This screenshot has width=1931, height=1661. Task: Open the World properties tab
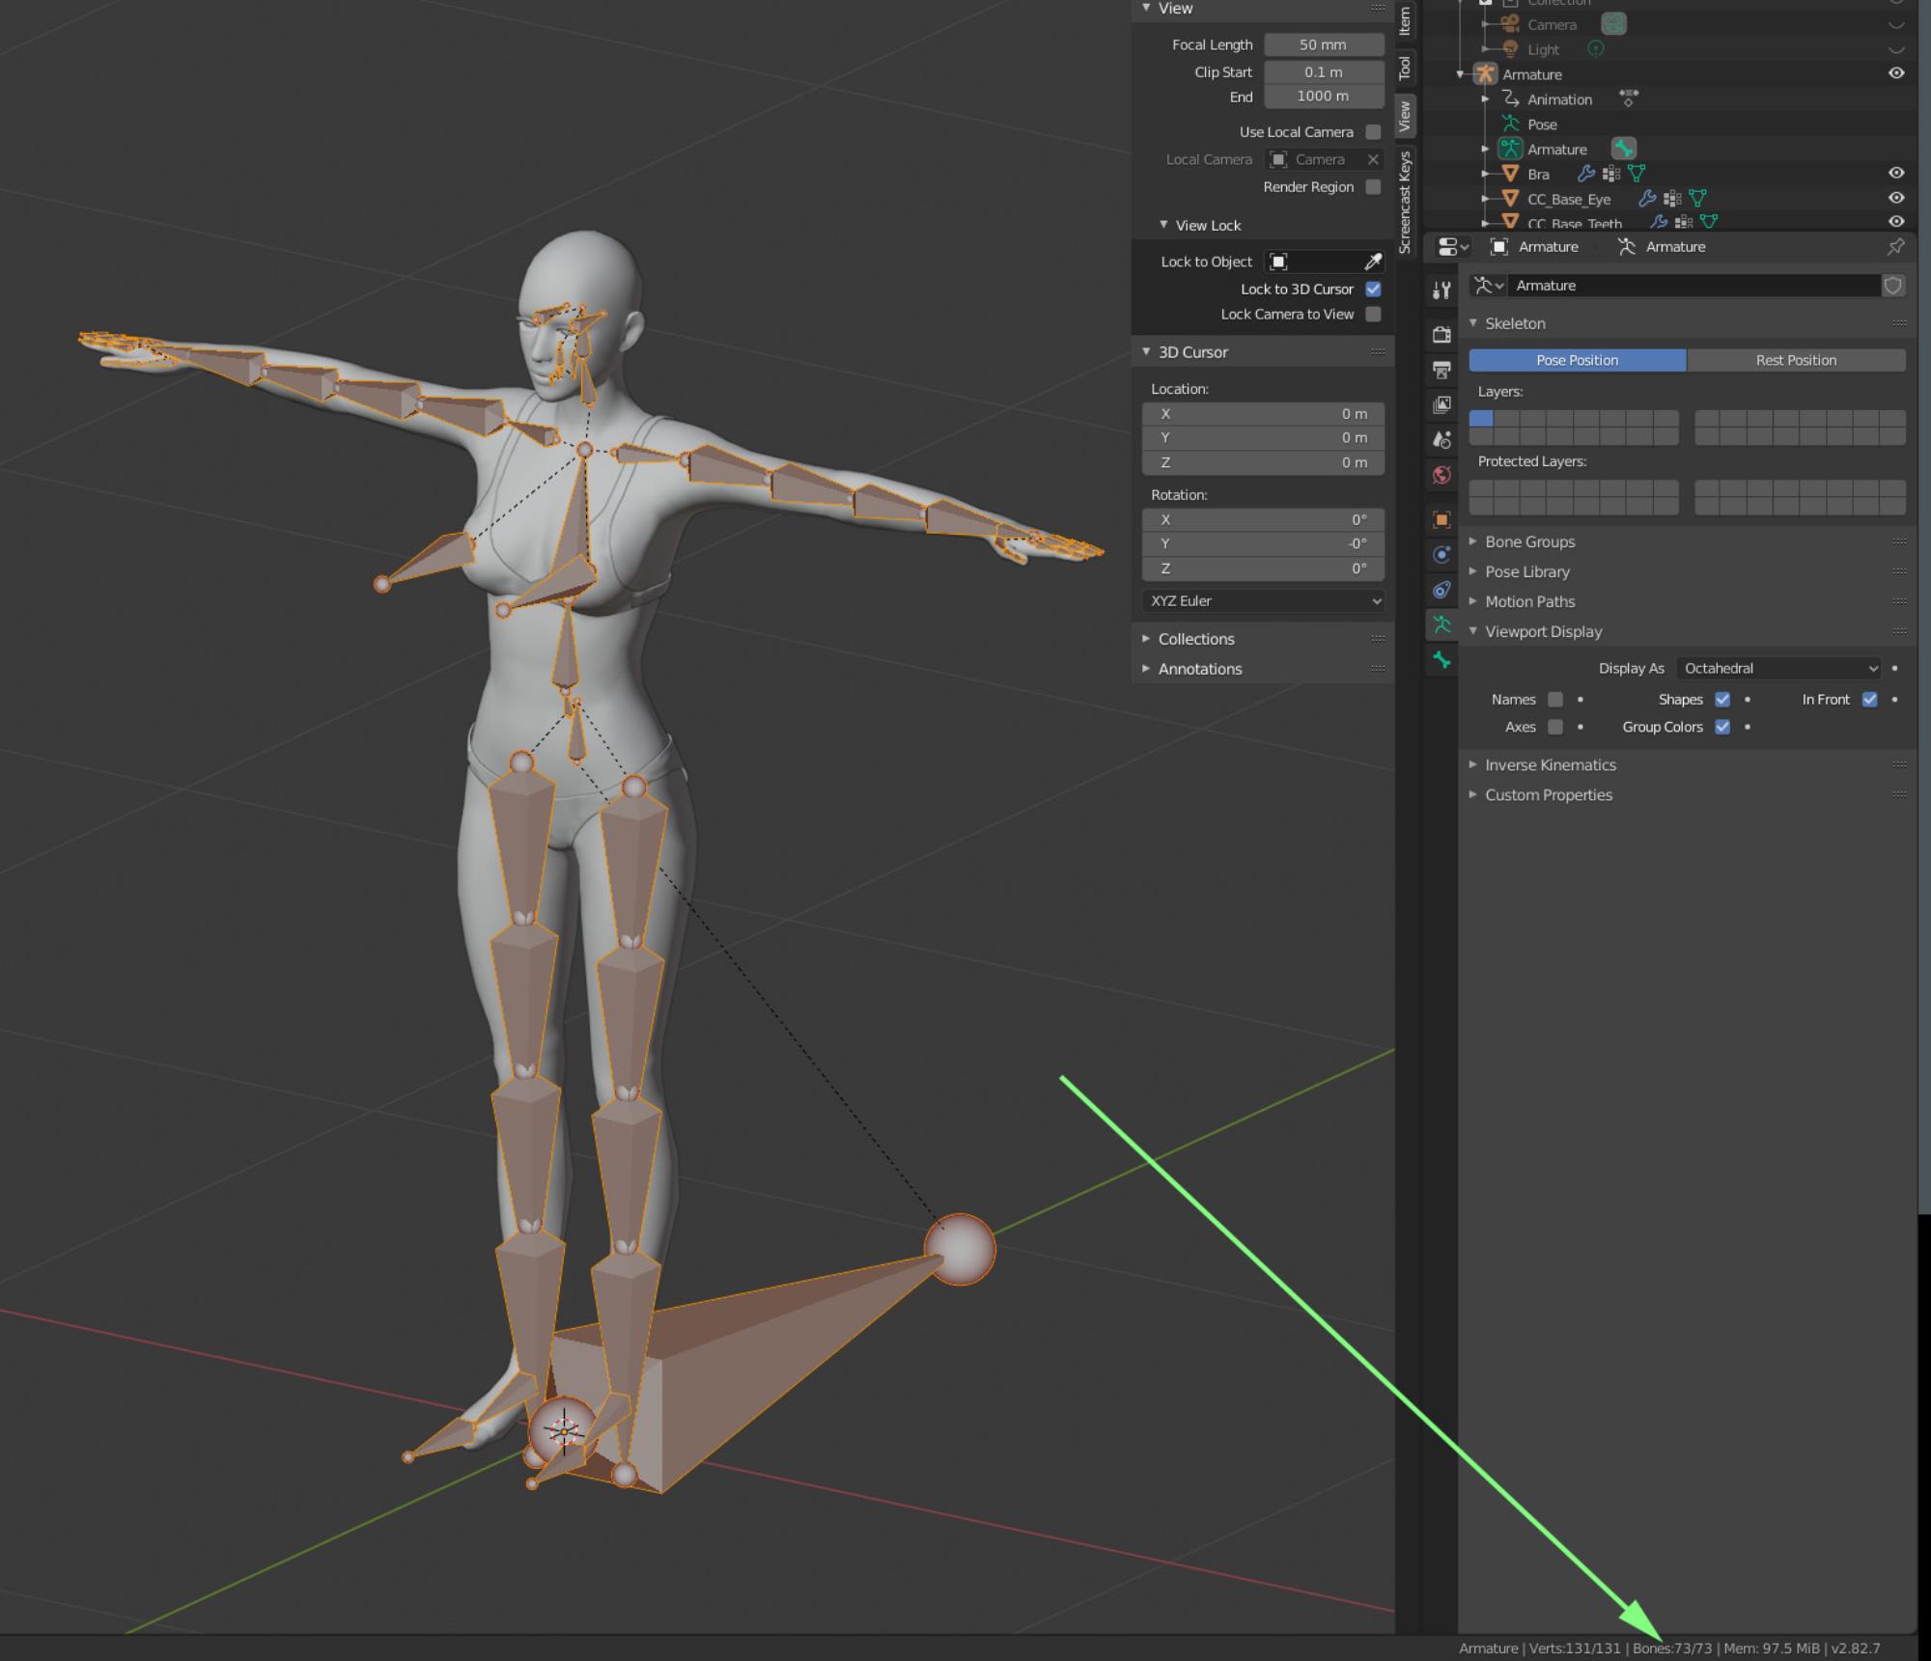point(1441,474)
